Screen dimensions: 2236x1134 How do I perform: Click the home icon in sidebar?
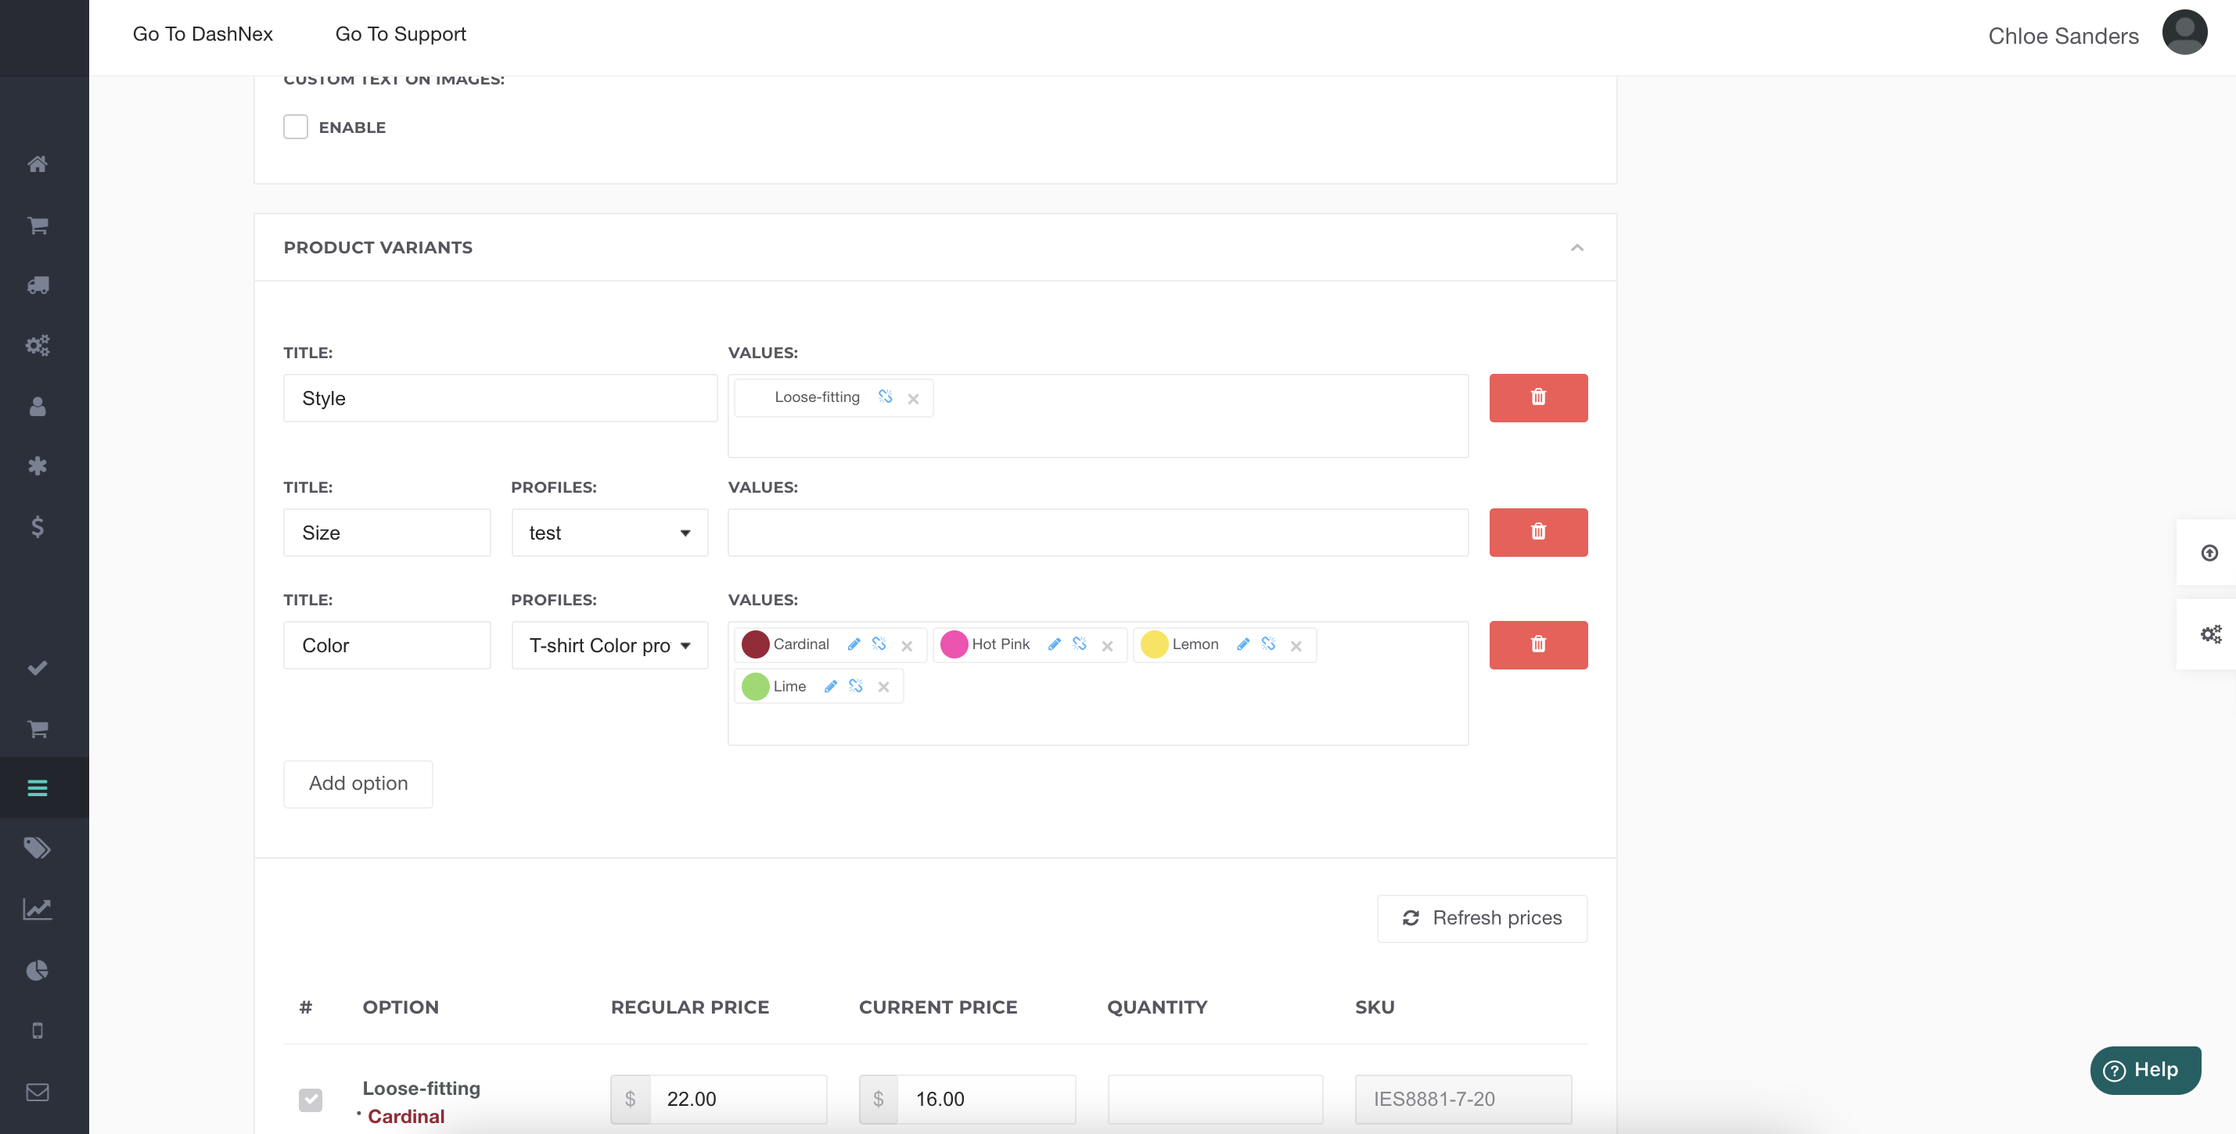pos(38,164)
